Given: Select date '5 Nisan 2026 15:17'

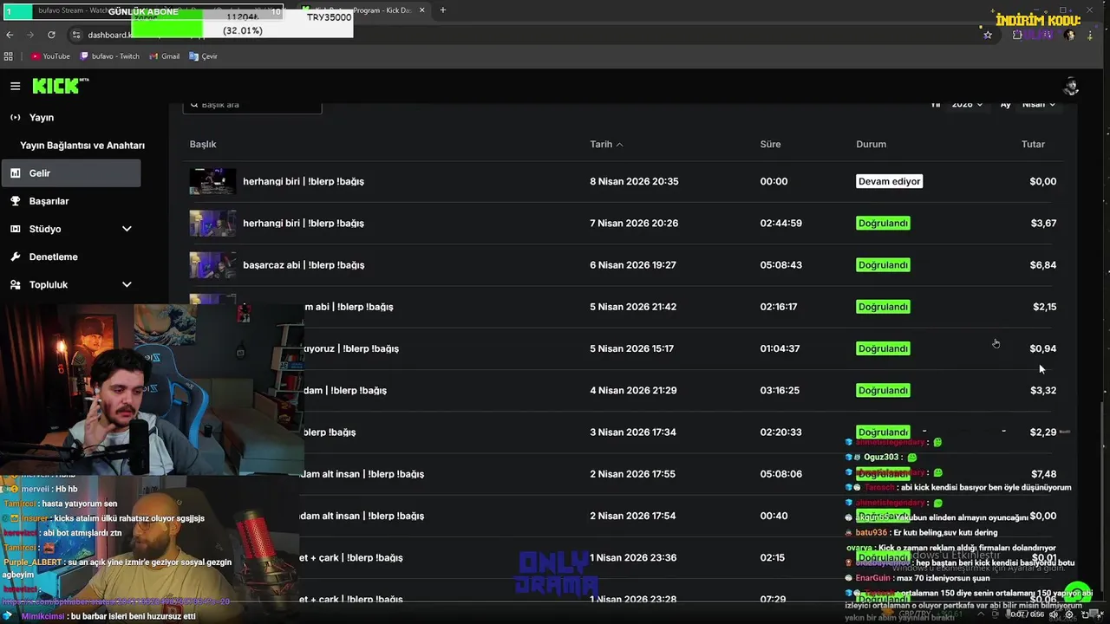Looking at the screenshot, I should [x=631, y=348].
